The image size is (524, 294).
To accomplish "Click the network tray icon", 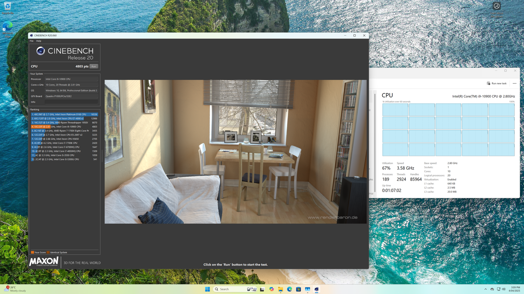I will [x=498, y=289].
